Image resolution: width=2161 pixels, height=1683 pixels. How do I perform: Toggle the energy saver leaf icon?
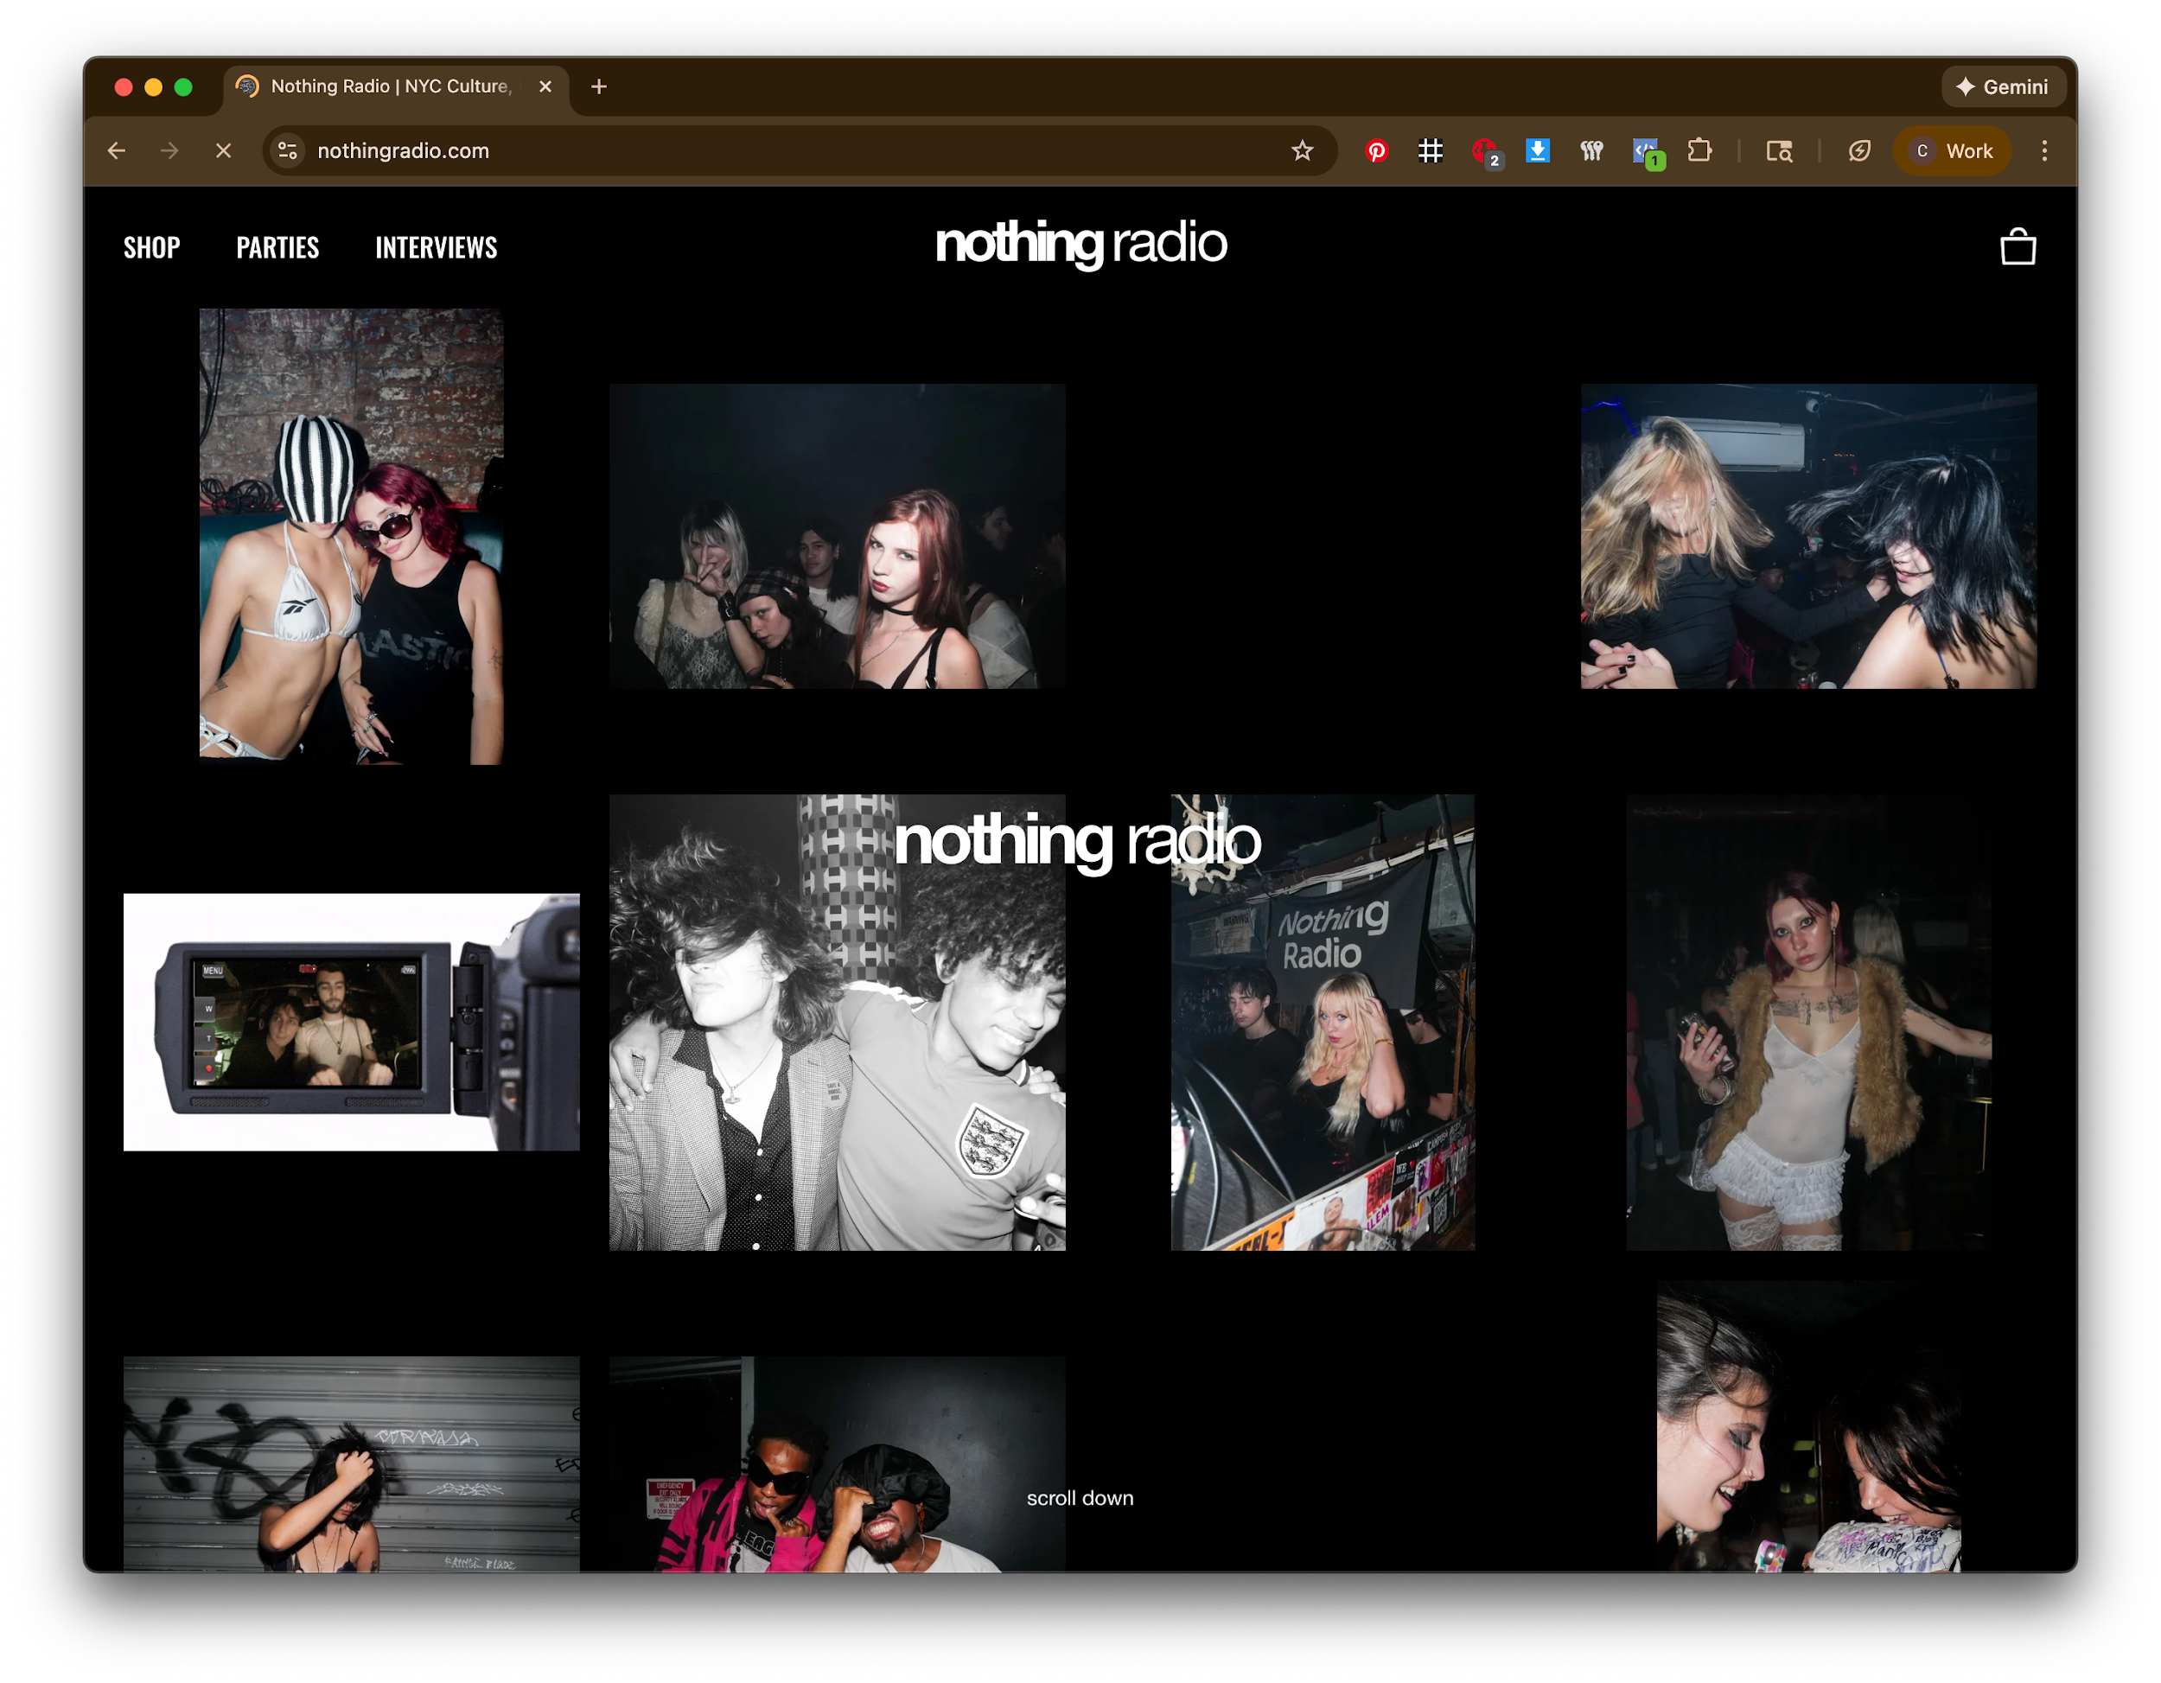pyautogui.click(x=1859, y=150)
